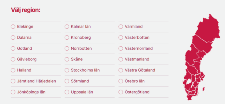Choose Kalmar län option

[x=67, y=27]
